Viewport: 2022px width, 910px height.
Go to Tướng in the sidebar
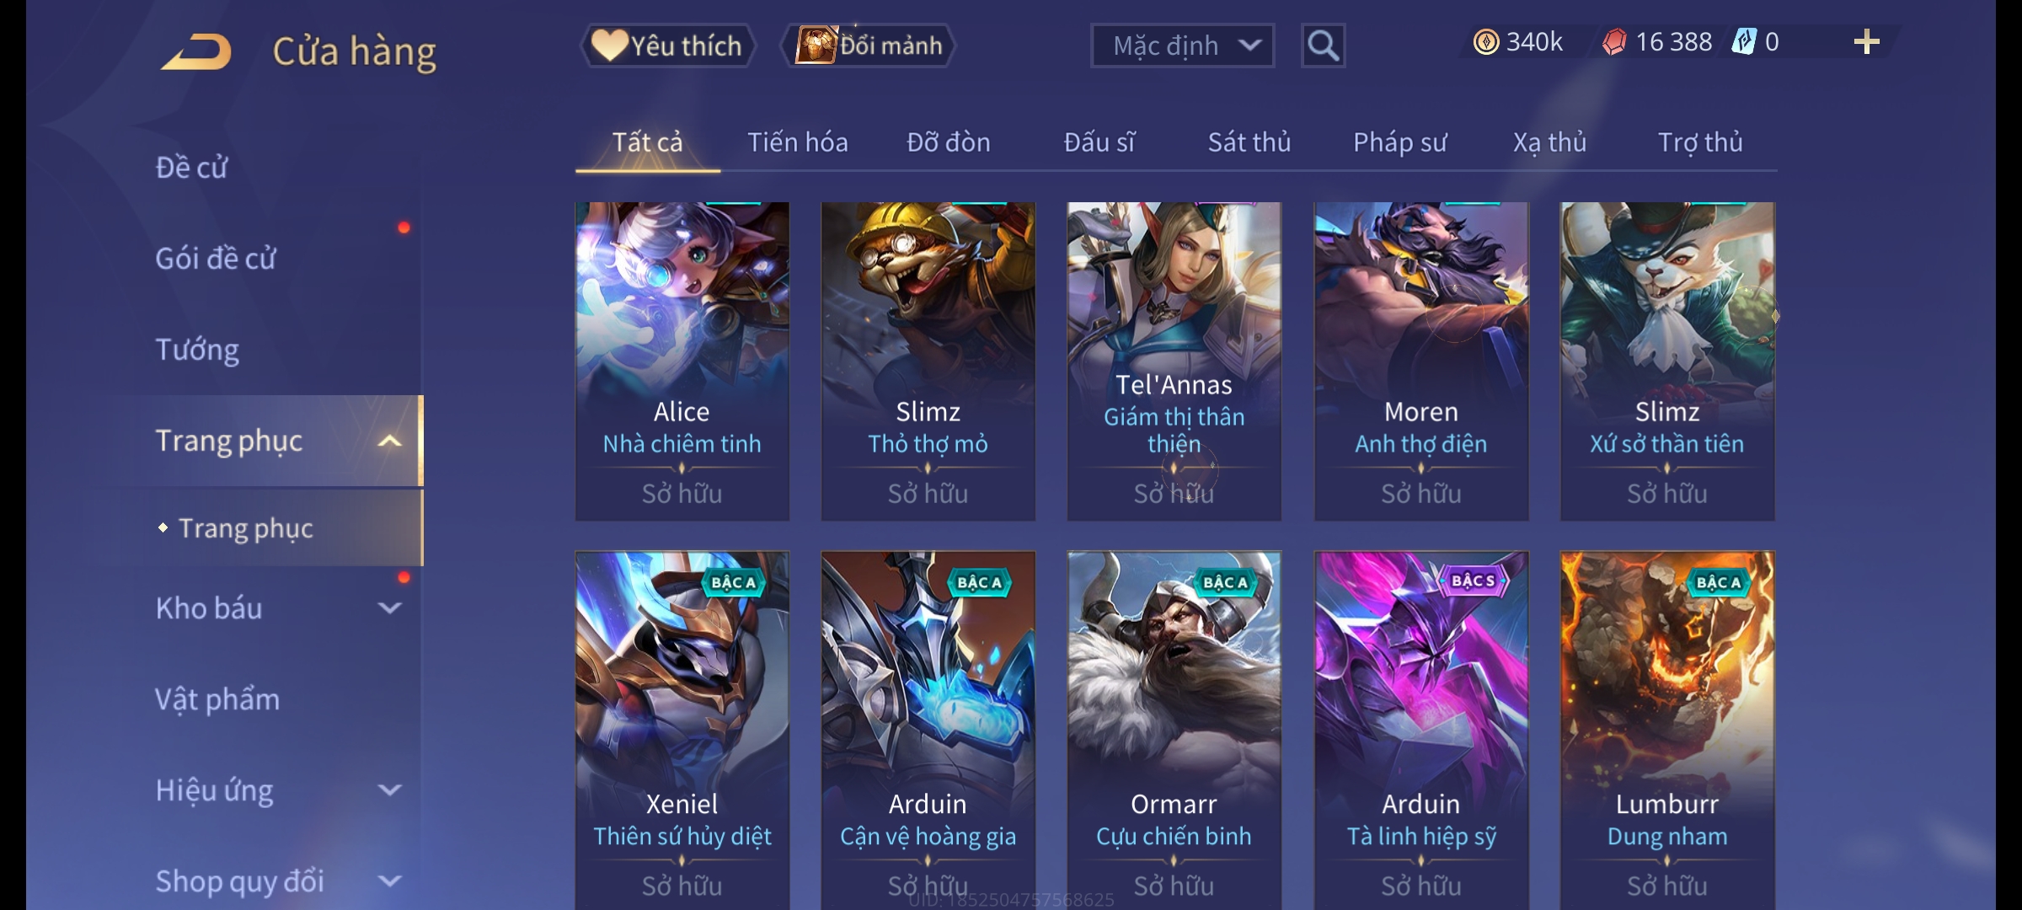(197, 350)
